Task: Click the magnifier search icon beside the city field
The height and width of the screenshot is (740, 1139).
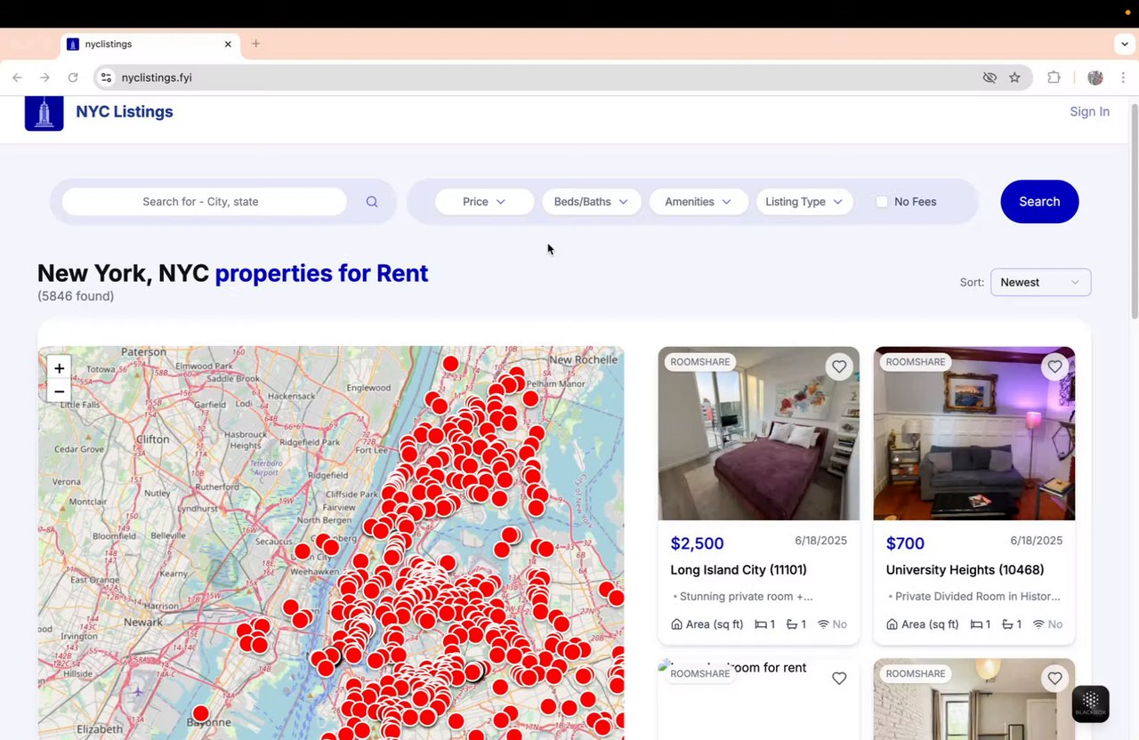Action: coord(372,202)
